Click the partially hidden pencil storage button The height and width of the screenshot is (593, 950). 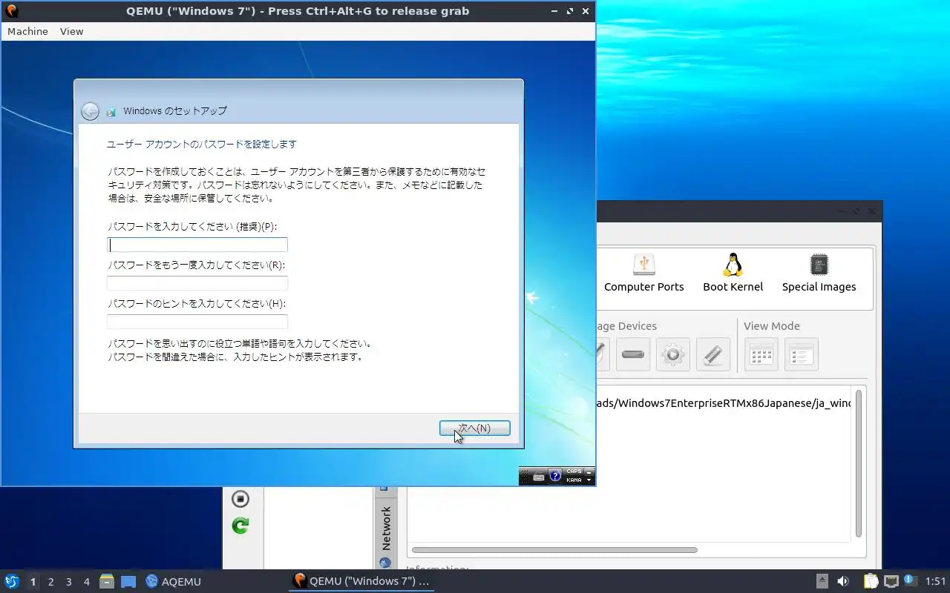pos(603,354)
